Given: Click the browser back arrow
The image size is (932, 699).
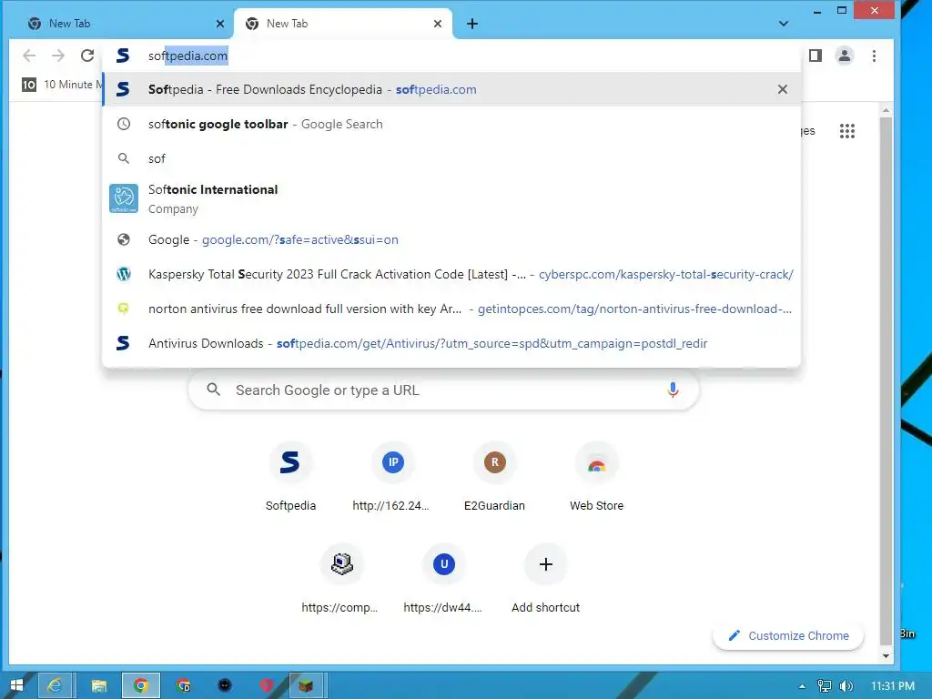Looking at the screenshot, I should tap(29, 56).
